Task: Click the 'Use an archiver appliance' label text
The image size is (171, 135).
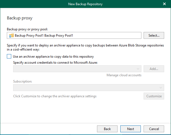Action: click(x=53, y=57)
